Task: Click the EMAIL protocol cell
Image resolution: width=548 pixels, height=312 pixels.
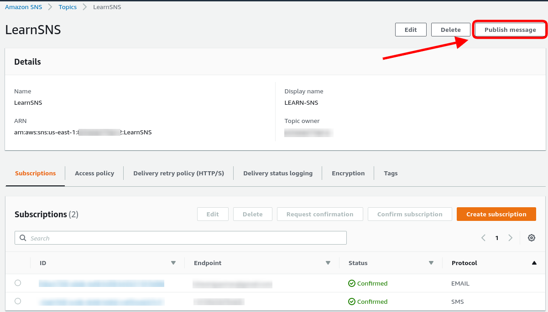Action: click(460, 283)
